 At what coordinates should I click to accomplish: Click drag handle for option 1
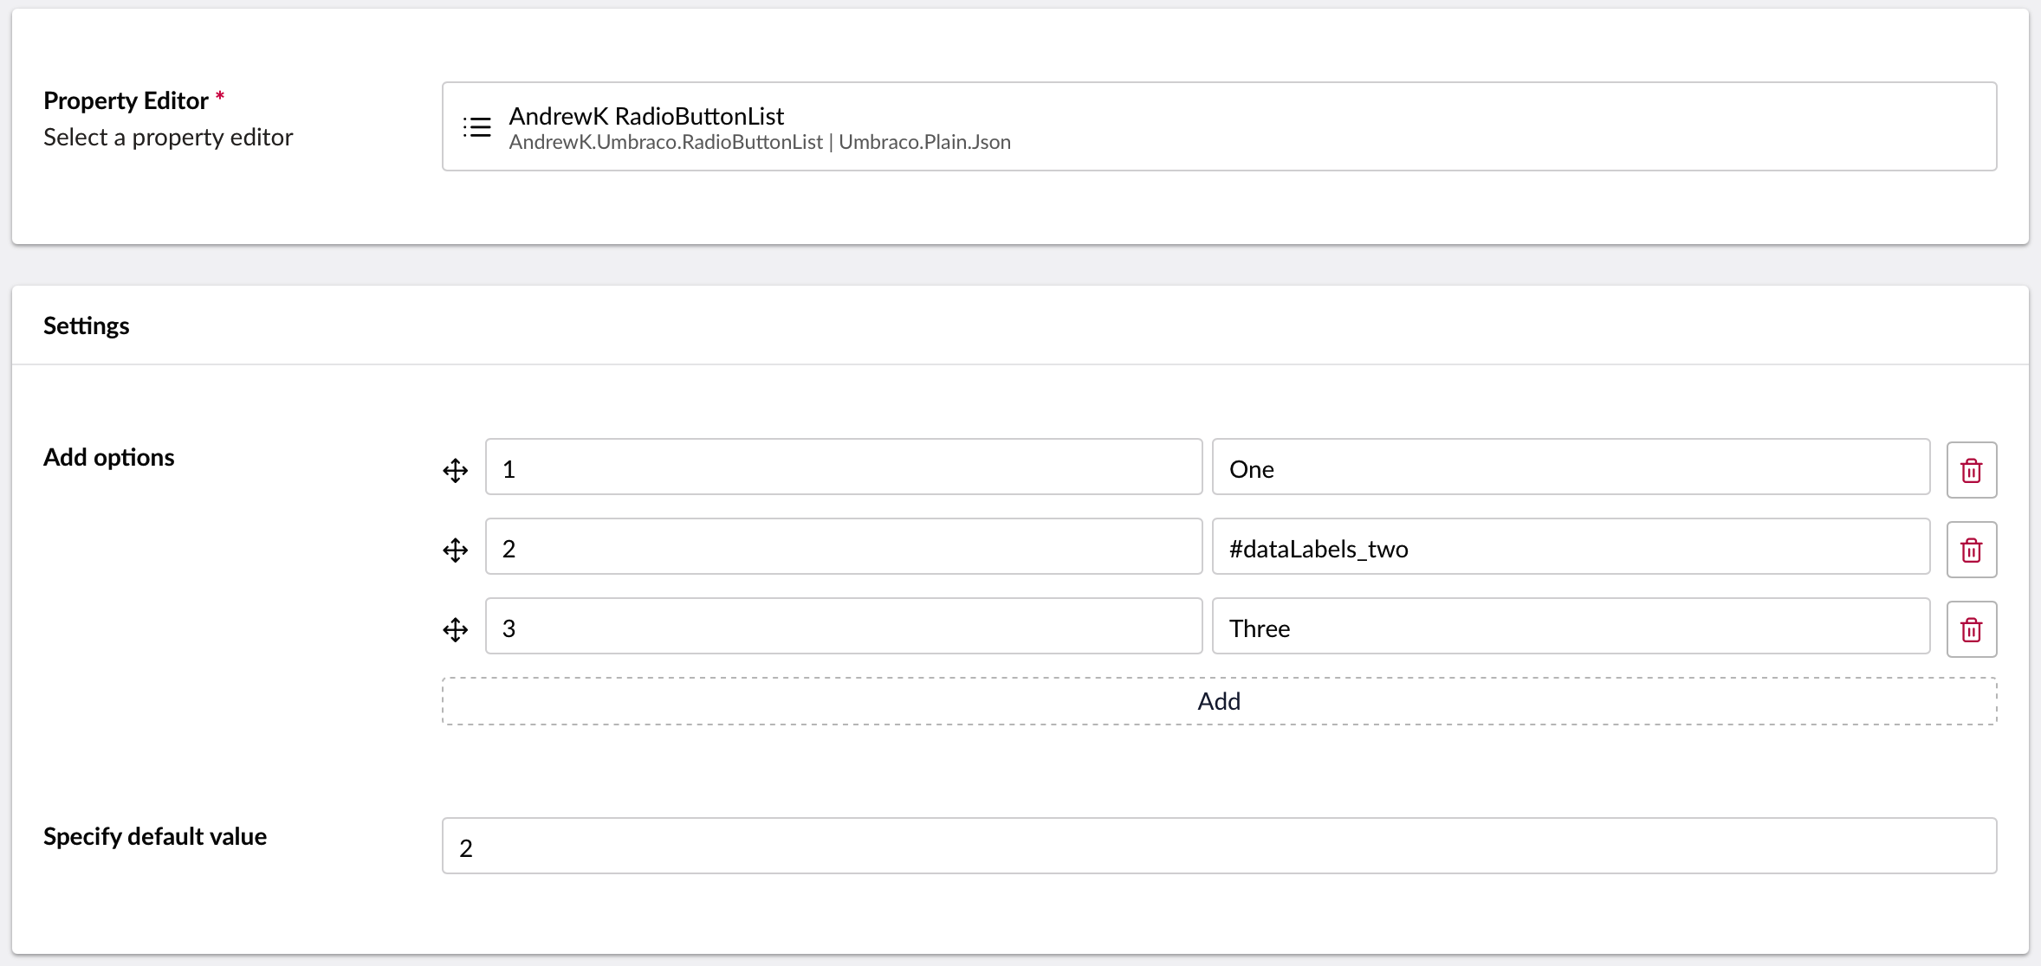coord(456,470)
